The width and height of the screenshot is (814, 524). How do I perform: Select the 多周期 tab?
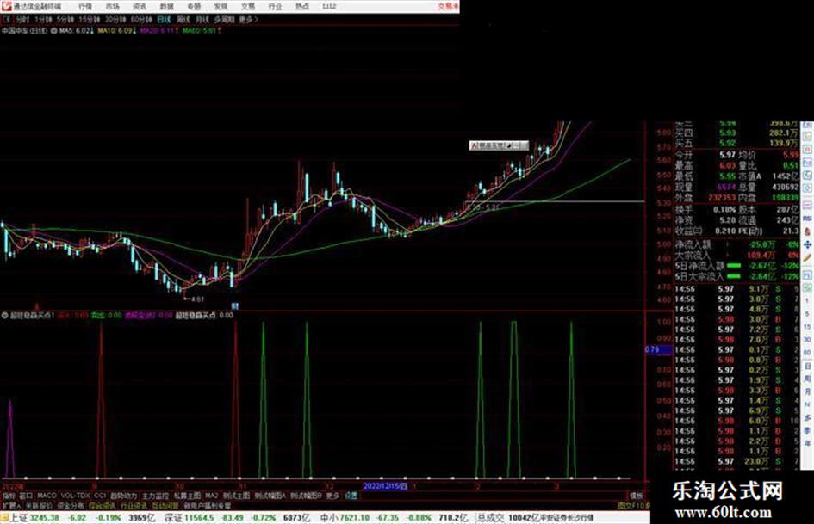coord(224,19)
